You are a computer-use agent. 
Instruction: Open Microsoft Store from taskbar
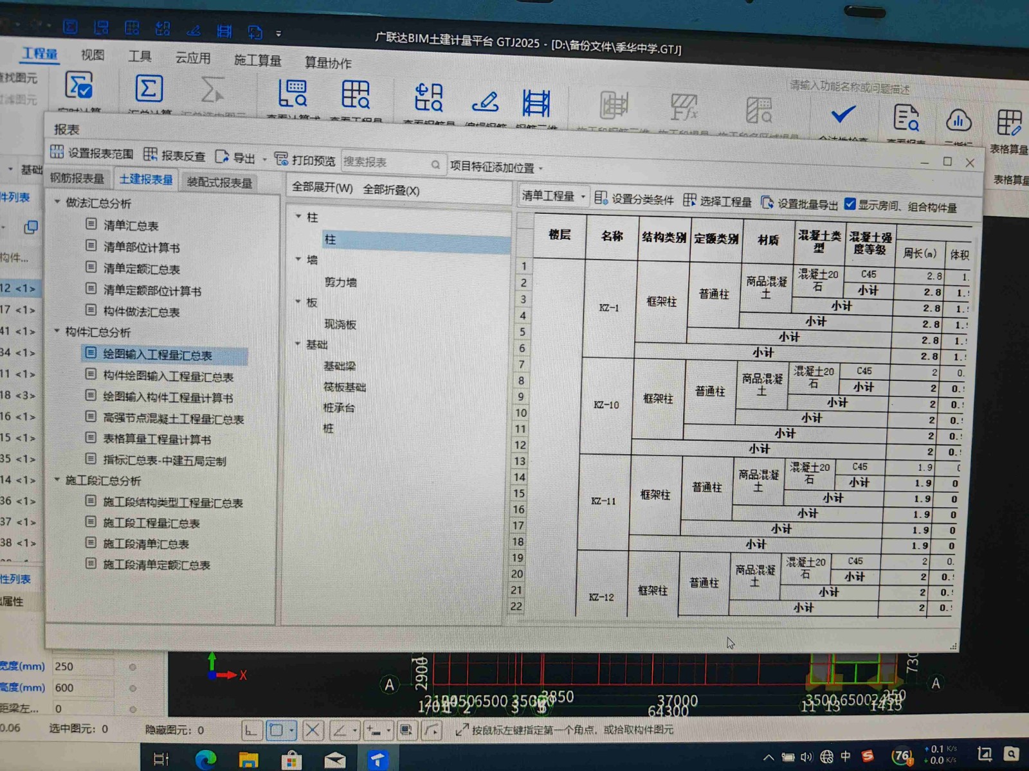291,760
